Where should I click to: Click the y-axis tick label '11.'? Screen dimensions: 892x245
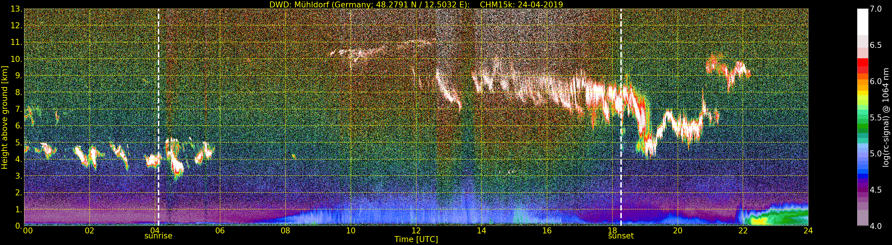click(16, 42)
